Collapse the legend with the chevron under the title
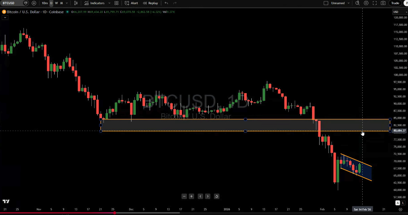 coord(5,18)
